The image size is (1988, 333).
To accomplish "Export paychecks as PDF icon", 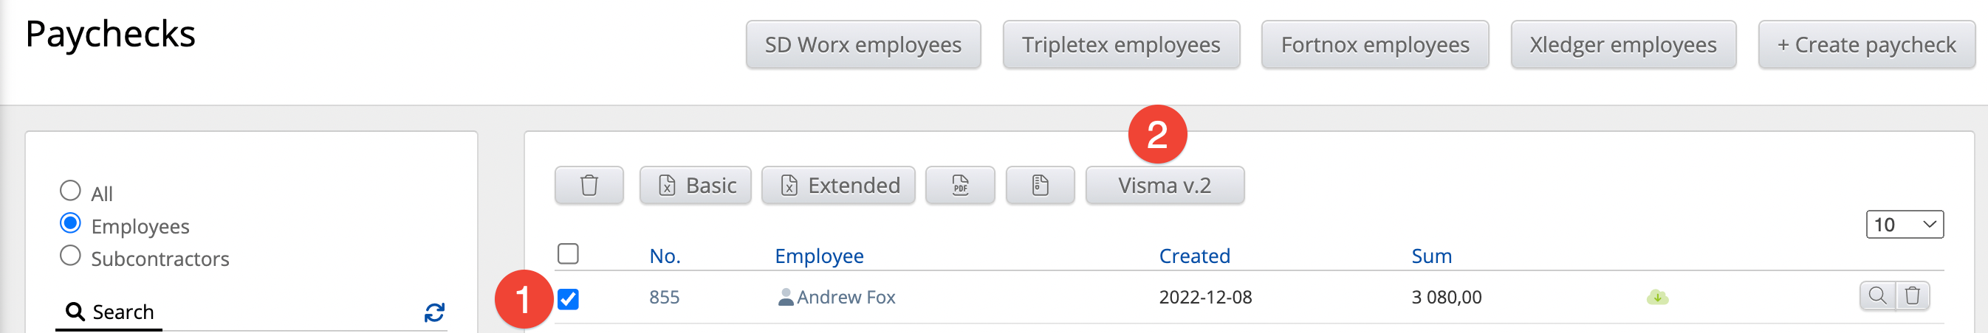I will click(959, 186).
